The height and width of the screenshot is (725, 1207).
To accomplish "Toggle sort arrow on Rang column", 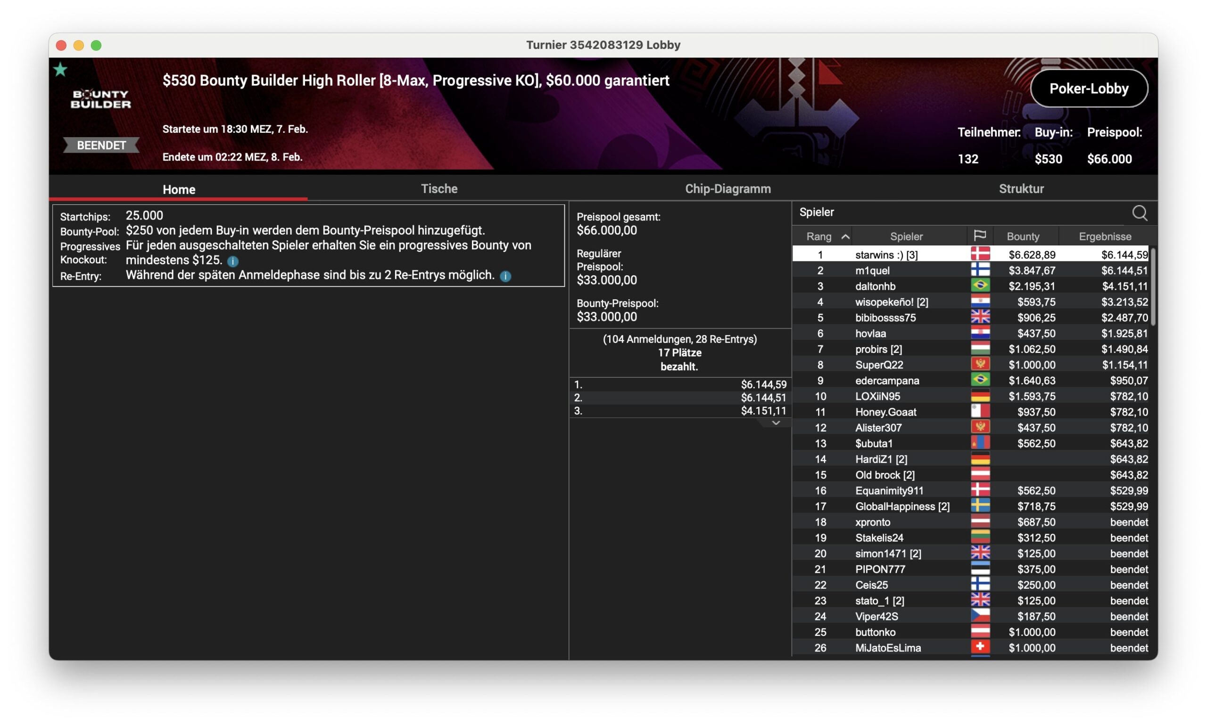I will (x=845, y=236).
